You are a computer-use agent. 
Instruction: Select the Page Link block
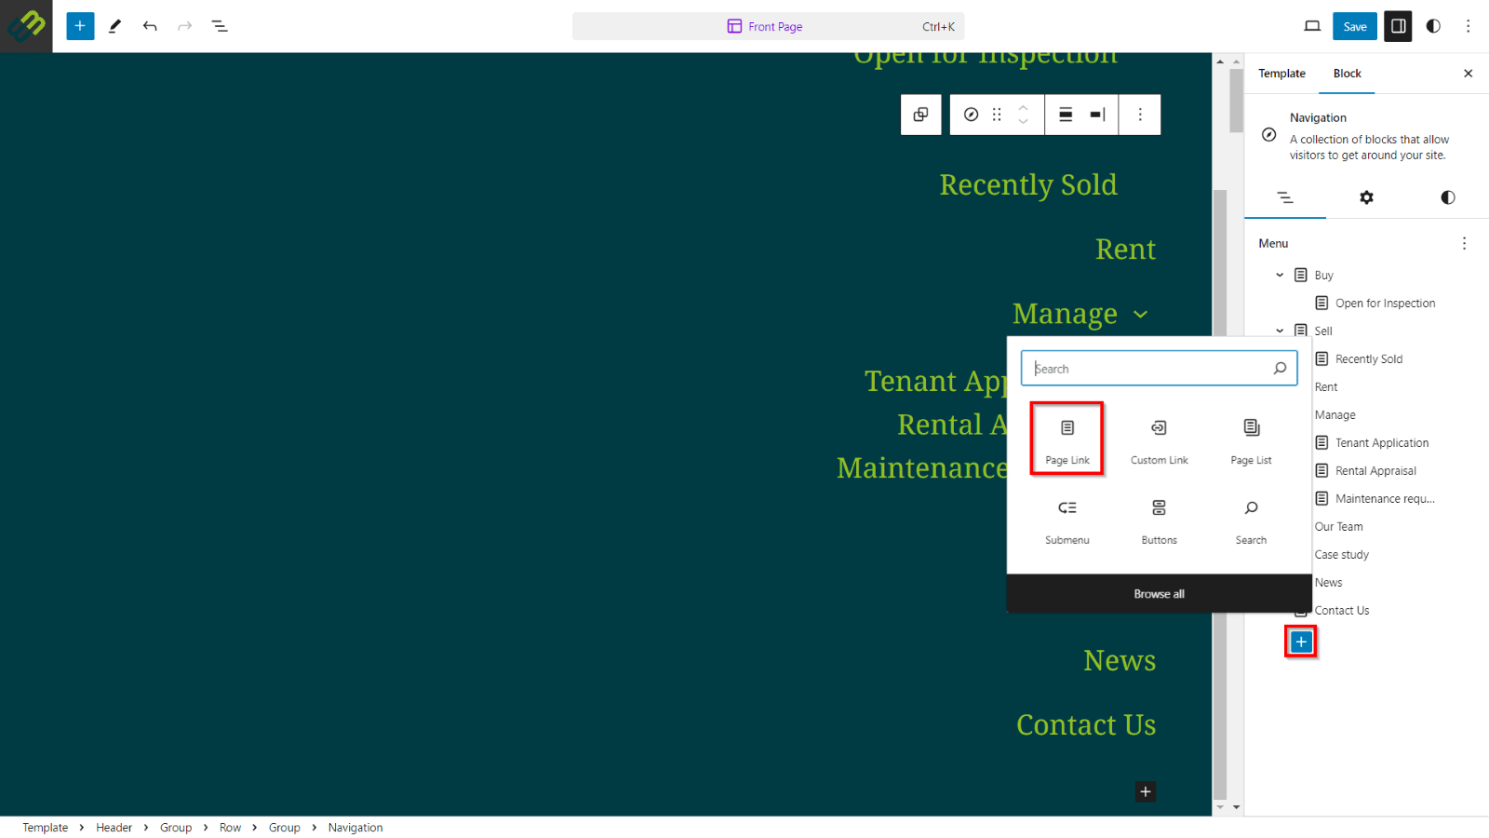[1066, 439]
